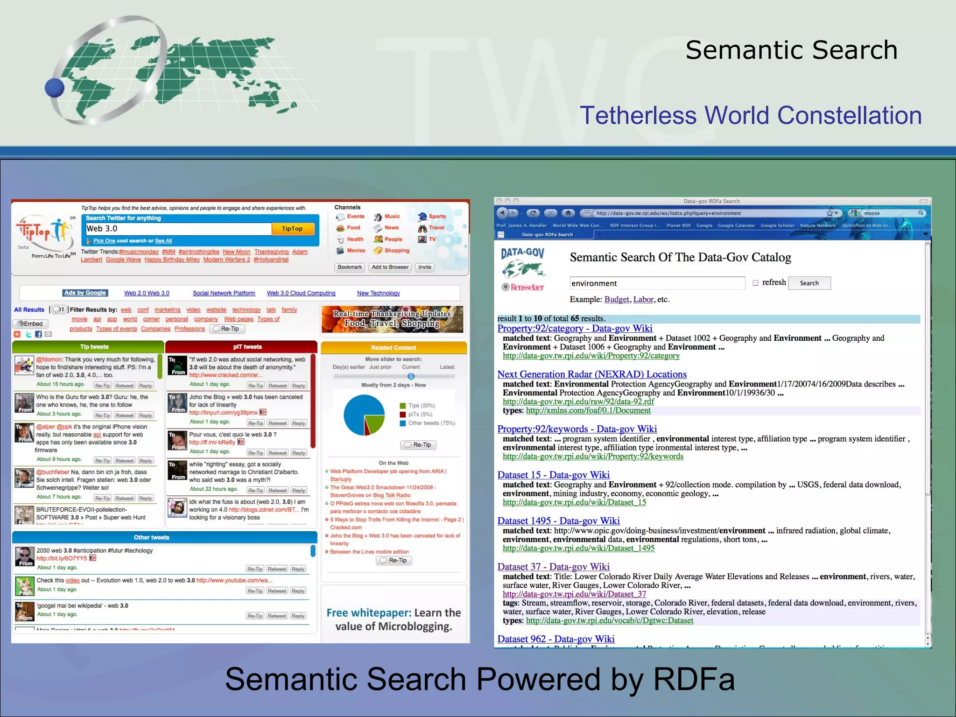956x717 pixels.
Task: Open the TV channel icon
Action: tap(422, 239)
